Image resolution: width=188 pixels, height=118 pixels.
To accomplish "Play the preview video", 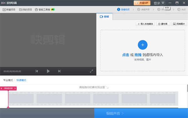I will tap(48, 71).
